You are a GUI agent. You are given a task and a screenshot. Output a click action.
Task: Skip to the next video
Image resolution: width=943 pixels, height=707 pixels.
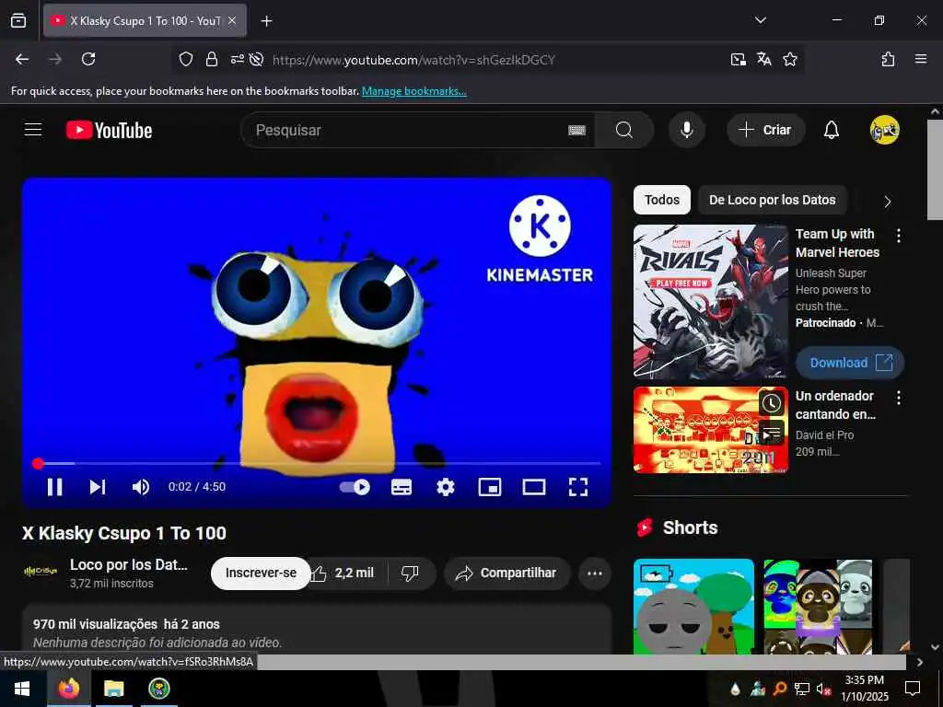pyautogui.click(x=98, y=486)
